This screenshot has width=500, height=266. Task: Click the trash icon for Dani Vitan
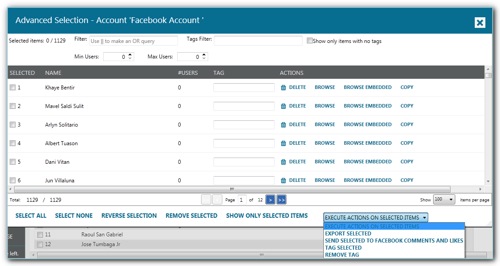(283, 162)
